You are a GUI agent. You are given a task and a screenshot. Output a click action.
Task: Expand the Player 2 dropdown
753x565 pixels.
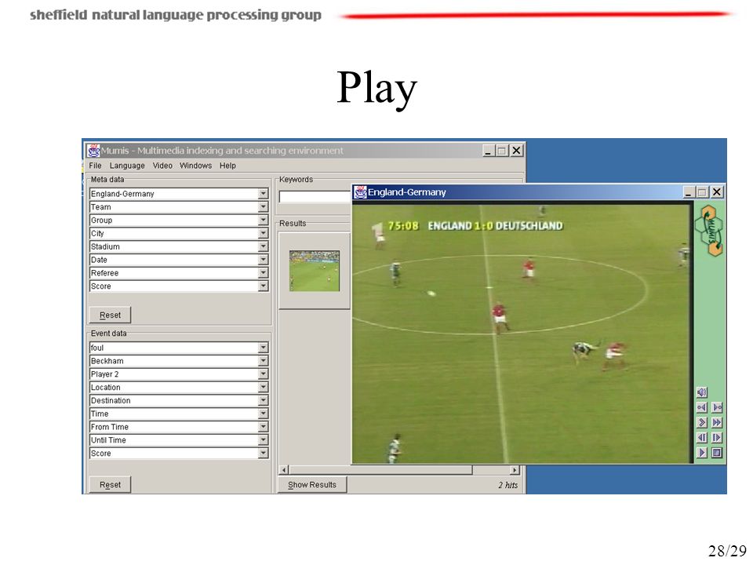(x=263, y=374)
